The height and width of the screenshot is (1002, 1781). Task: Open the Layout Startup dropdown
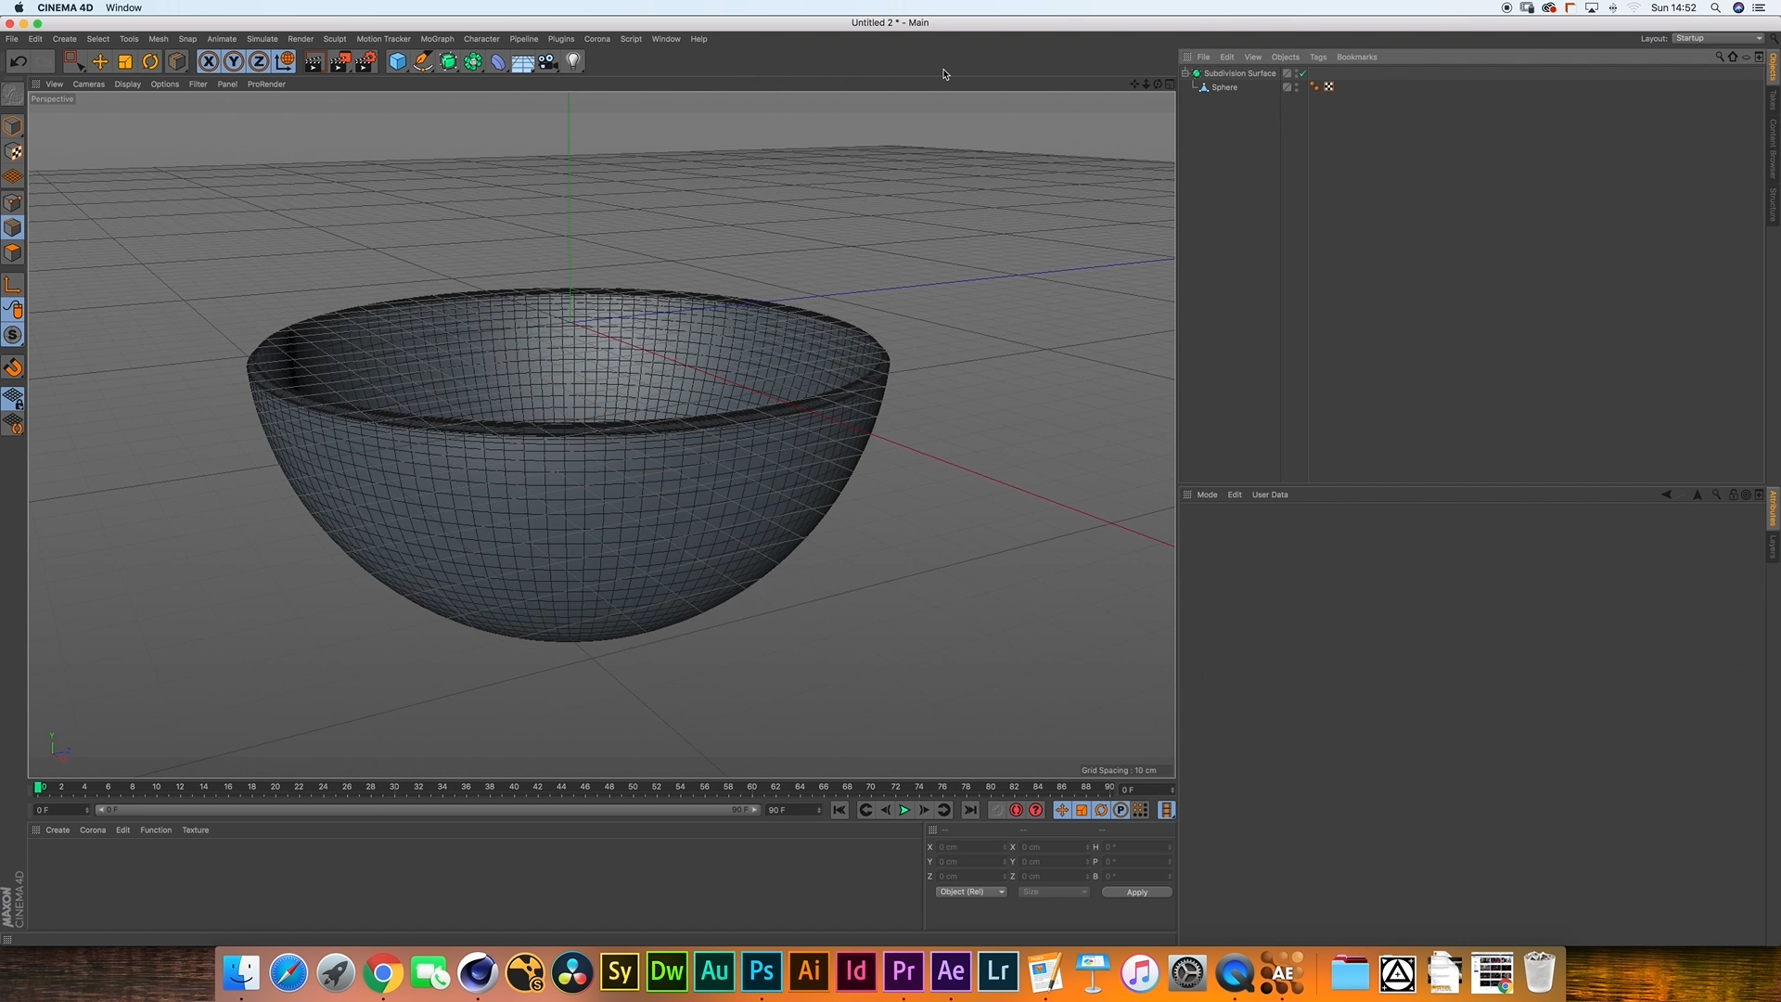point(1718,38)
